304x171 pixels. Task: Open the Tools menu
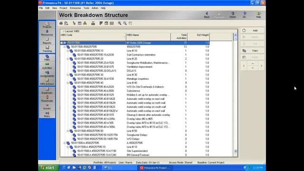pyautogui.click(x=86, y=8)
